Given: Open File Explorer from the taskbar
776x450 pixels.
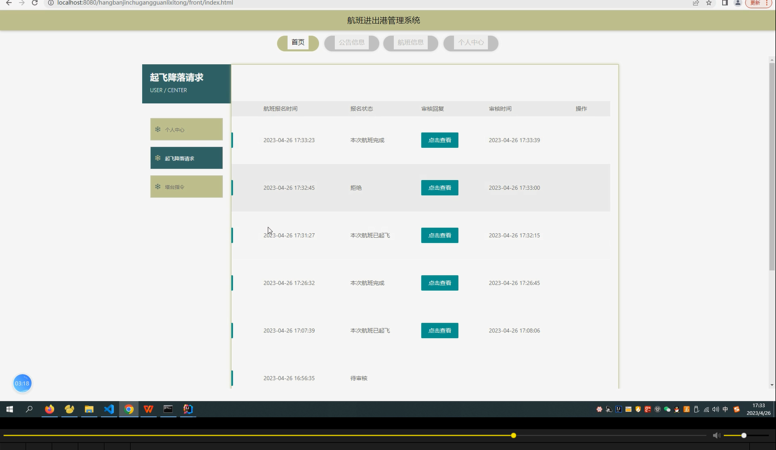Looking at the screenshot, I should pyautogui.click(x=89, y=409).
